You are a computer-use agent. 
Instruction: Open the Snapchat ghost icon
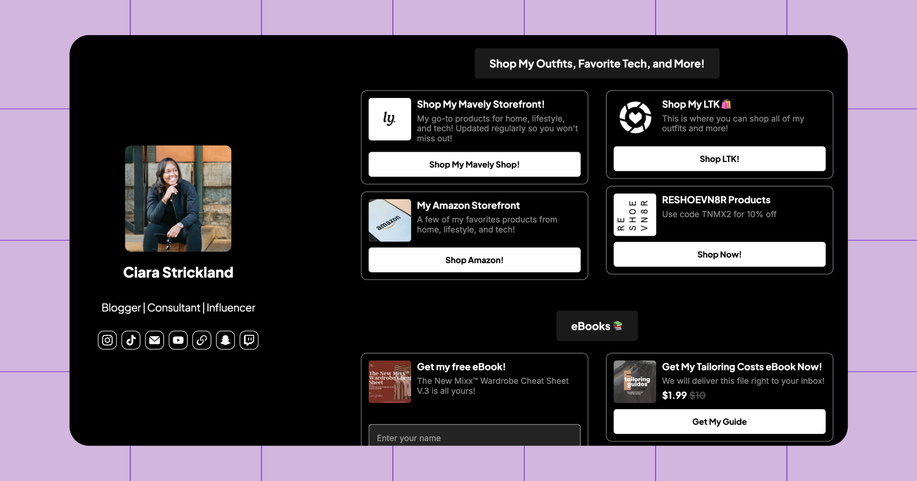(225, 340)
